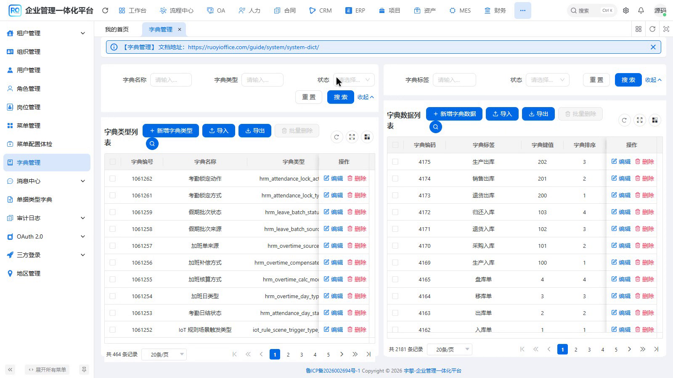This screenshot has height=378, width=673.
Task: Toggle fullscreen content icon in tab bar
Action: click(666, 29)
